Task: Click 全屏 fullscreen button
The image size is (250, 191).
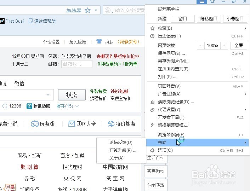Action: [239, 46]
